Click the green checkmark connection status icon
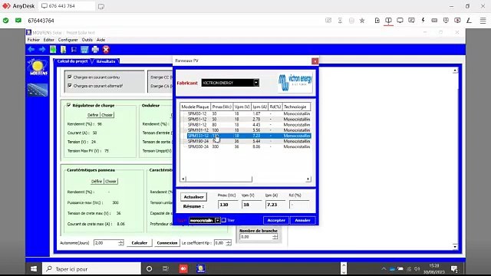Image resolution: width=491 pixels, height=276 pixels. point(5,21)
